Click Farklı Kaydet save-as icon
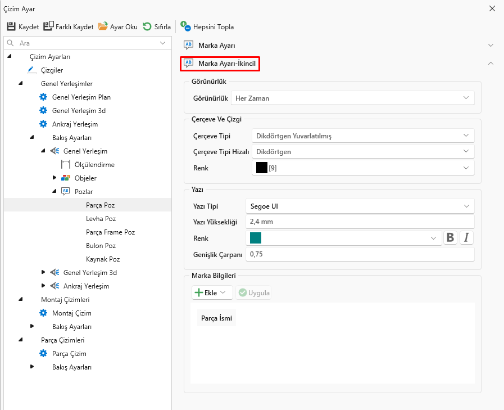The image size is (504, 410). (x=48, y=26)
